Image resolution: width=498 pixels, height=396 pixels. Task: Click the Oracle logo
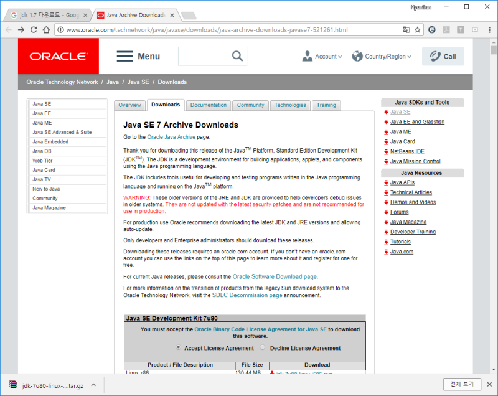tap(58, 56)
